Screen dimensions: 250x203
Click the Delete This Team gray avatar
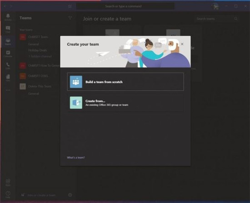coord(23,86)
